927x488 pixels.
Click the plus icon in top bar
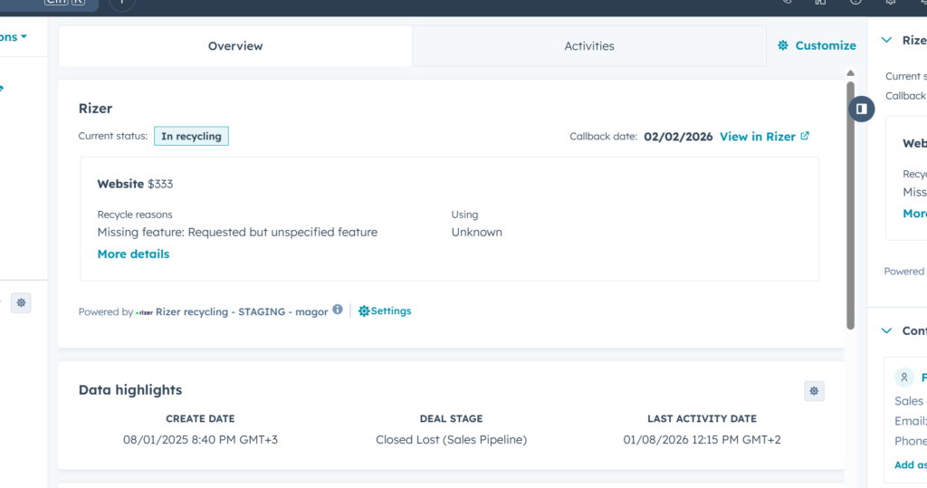coord(122,3)
